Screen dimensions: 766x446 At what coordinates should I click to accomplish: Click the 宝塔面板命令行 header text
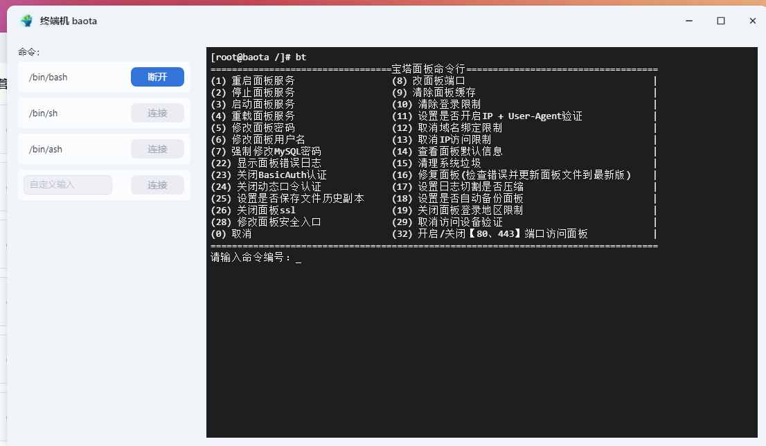[x=429, y=69]
